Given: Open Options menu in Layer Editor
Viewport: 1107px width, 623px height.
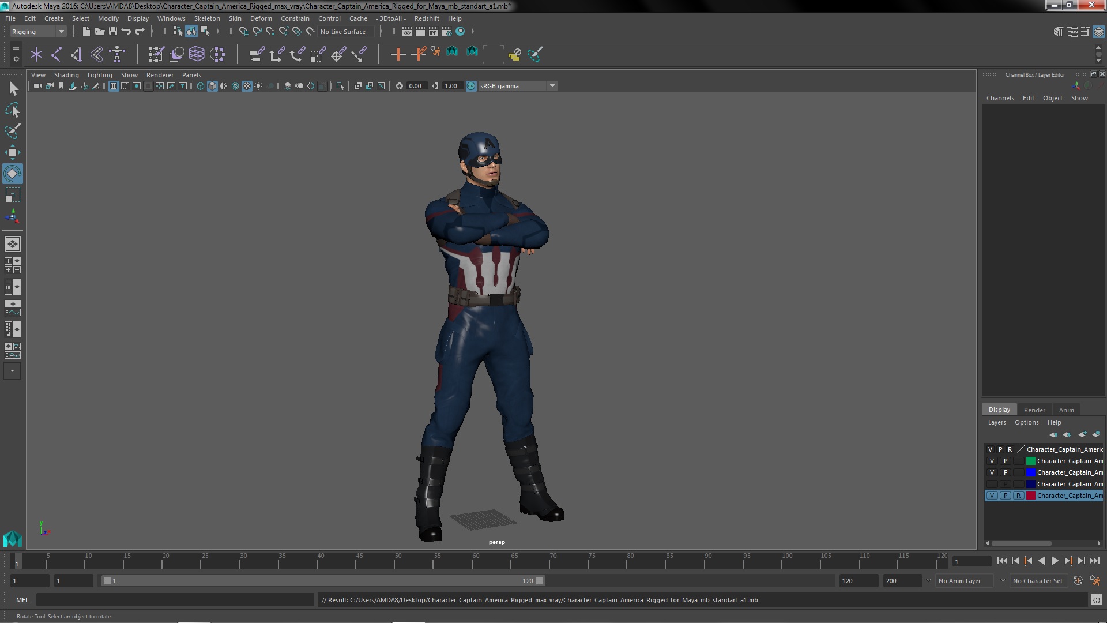Looking at the screenshot, I should coord(1026,422).
